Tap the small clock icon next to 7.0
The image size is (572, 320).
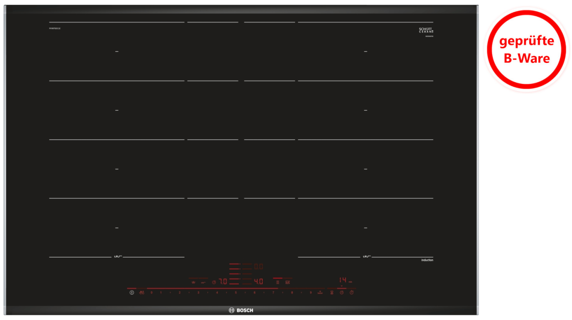click(214, 282)
